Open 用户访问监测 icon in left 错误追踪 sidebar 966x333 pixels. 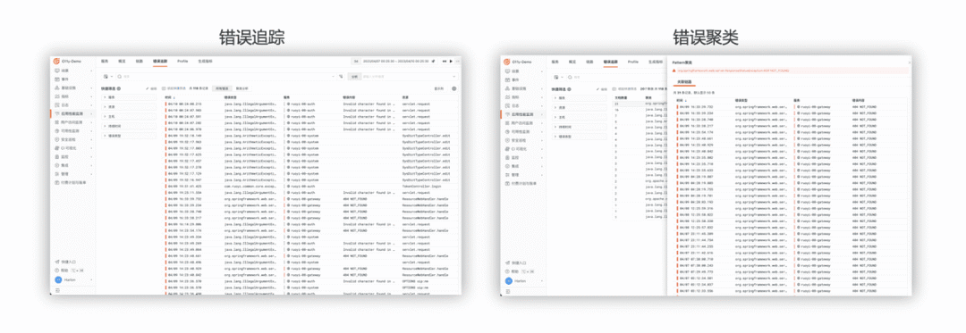[56, 122]
